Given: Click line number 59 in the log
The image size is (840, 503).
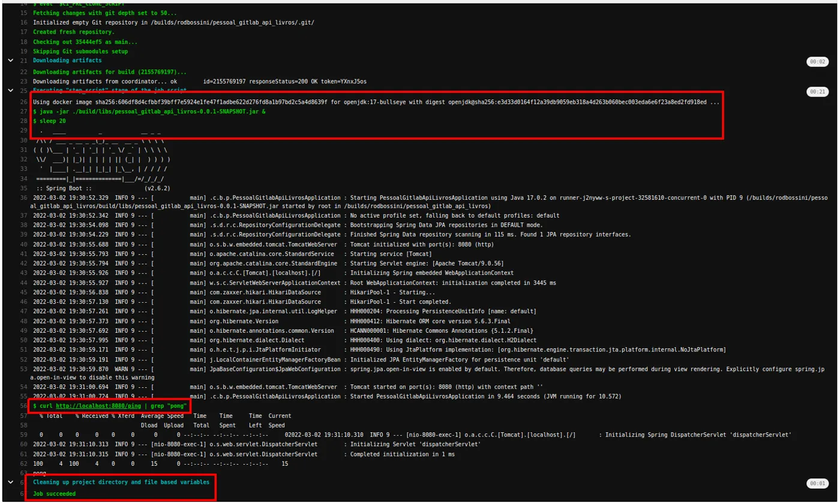Looking at the screenshot, I should pos(23,435).
